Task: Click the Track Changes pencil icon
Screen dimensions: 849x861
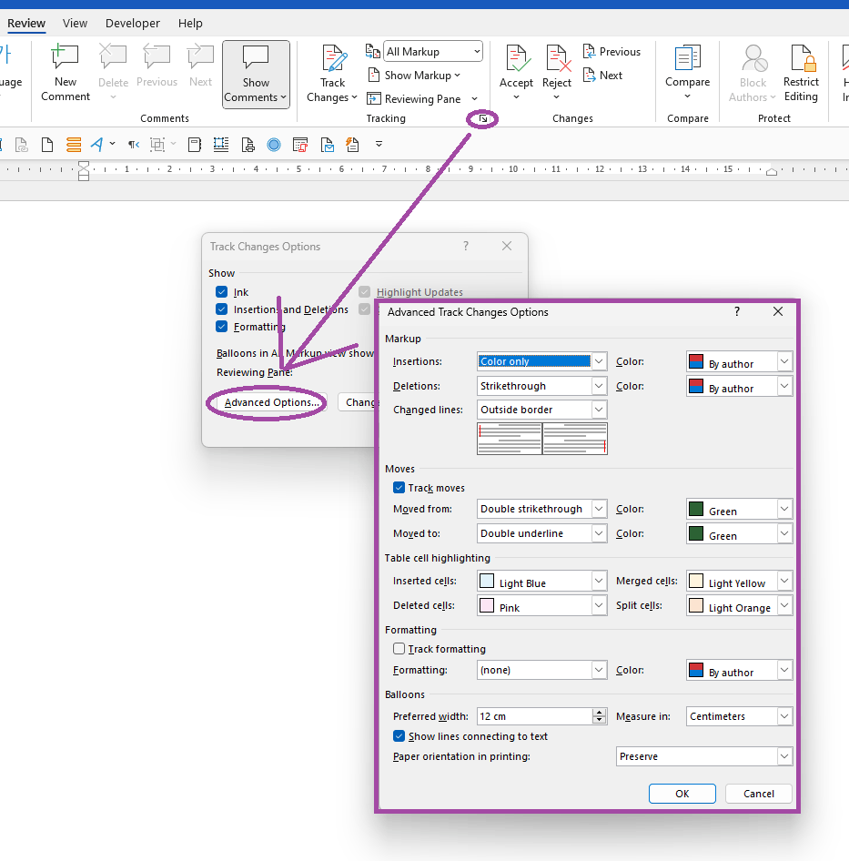Action: [x=333, y=58]
